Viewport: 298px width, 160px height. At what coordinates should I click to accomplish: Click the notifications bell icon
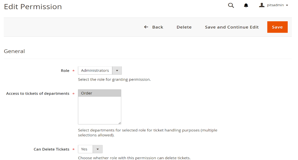click(246, 5)
